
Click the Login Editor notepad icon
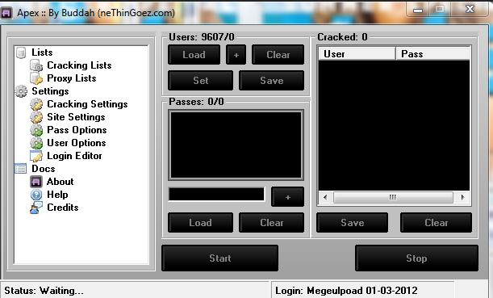[36, 156]
